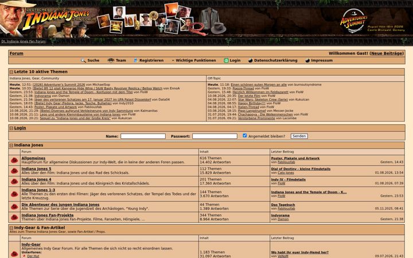The image size is (413, 258).
Task: Click the green Login icon
Action: tap(226, 61)
